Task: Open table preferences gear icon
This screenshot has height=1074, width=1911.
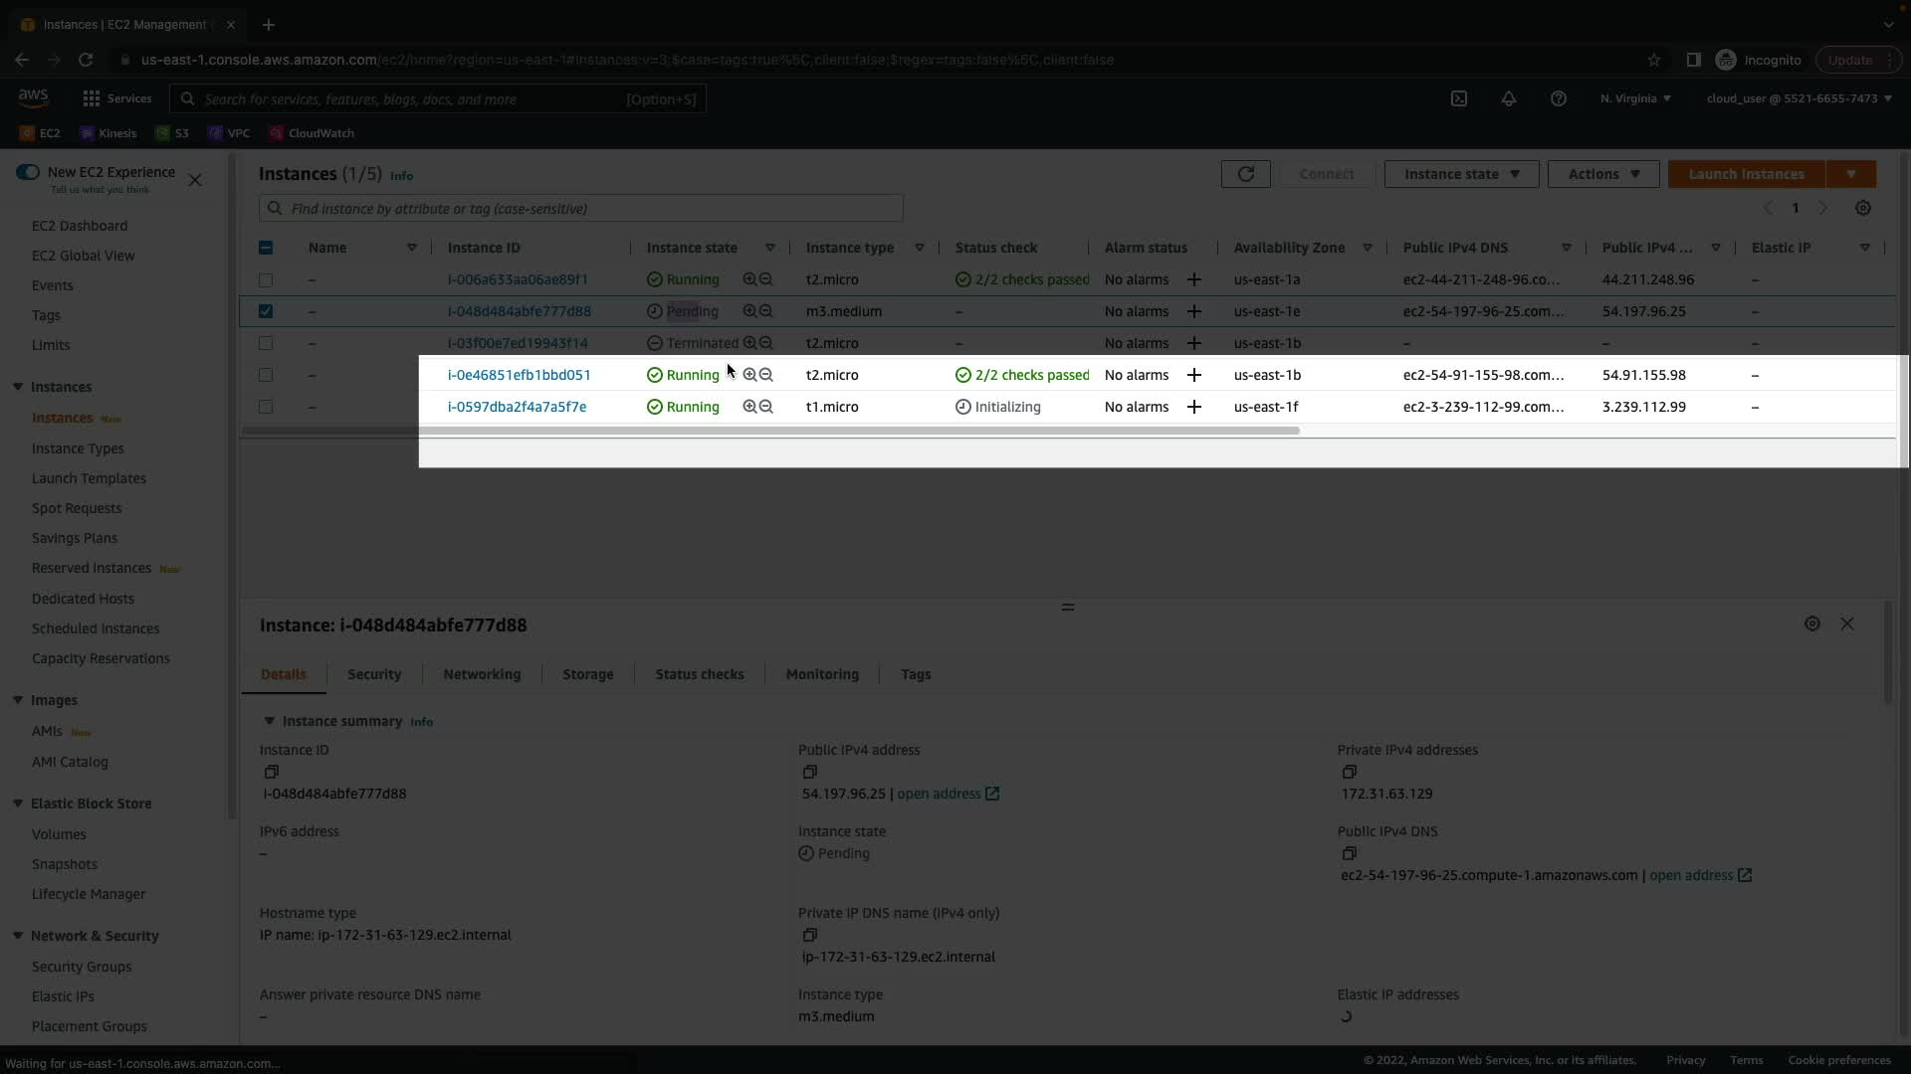Action: [x=1863, y=208]
